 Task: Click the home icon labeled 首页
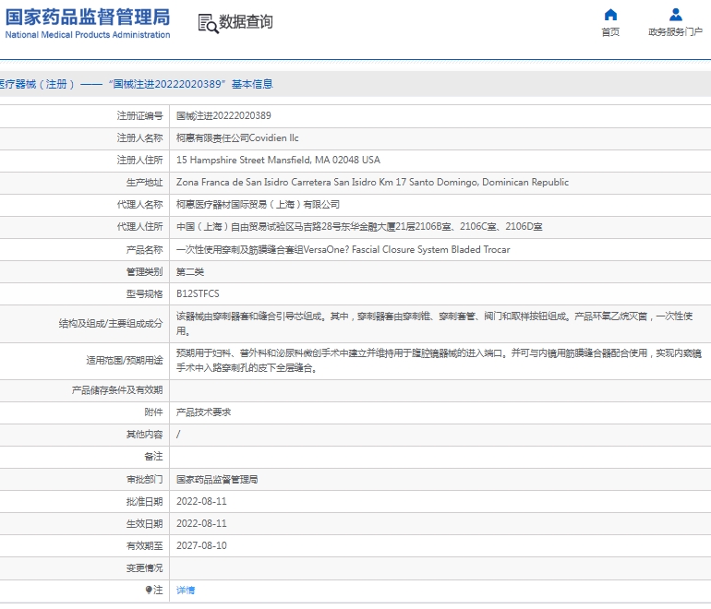tap(610, 15)
